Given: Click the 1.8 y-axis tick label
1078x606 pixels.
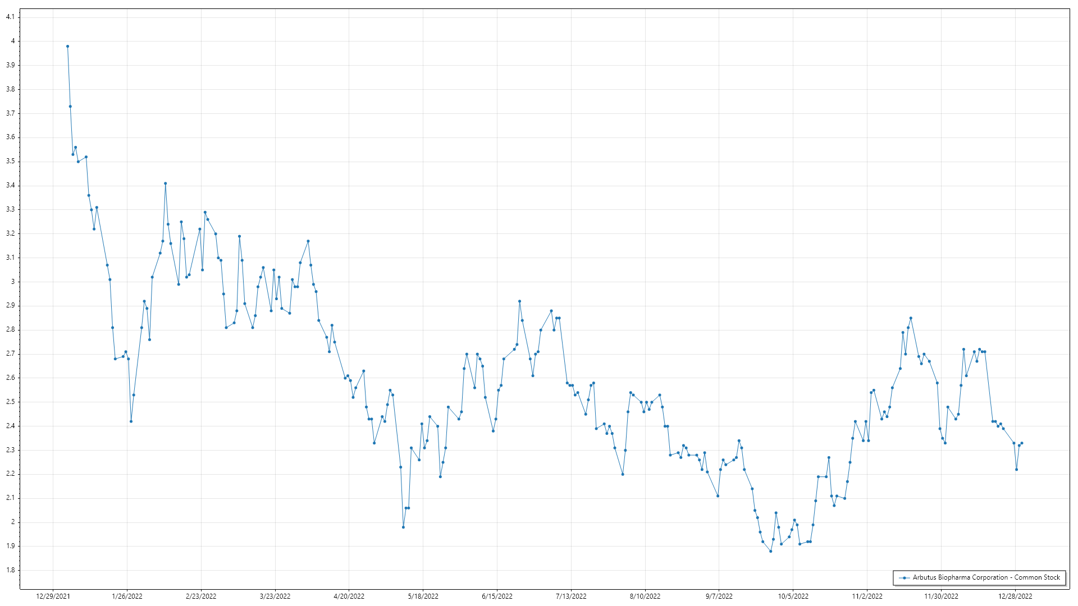Looking at the screenshot, I should pos(10,570).
